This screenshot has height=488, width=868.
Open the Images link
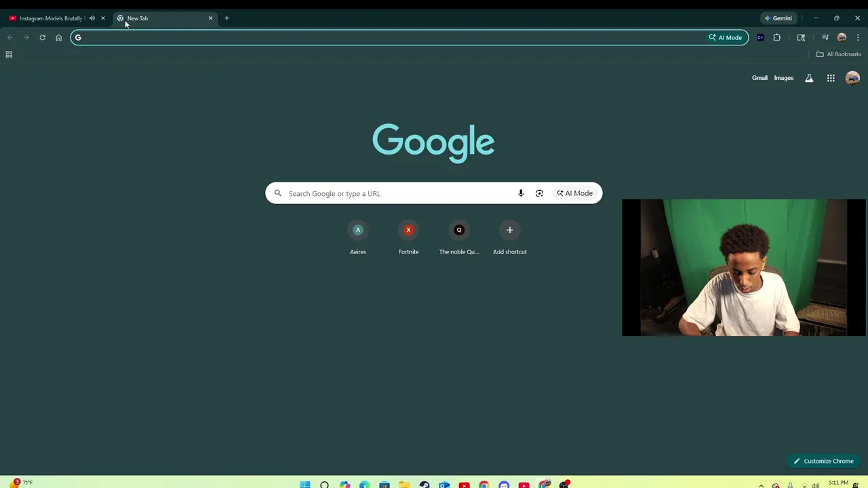(x=783, y=78)
